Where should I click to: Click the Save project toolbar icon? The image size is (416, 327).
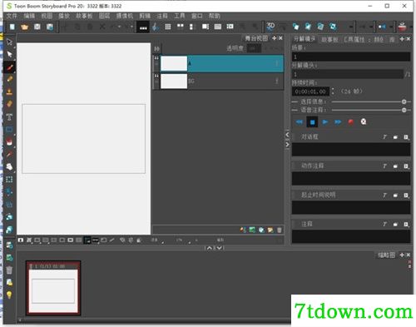pos(37,27)
